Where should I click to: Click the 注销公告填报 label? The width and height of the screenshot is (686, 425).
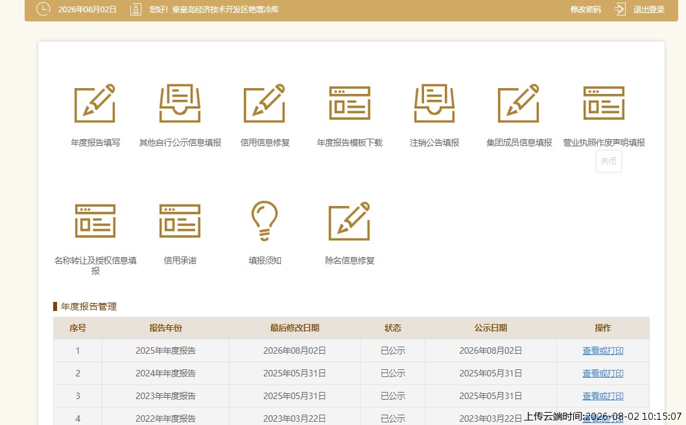coord(434,143)
